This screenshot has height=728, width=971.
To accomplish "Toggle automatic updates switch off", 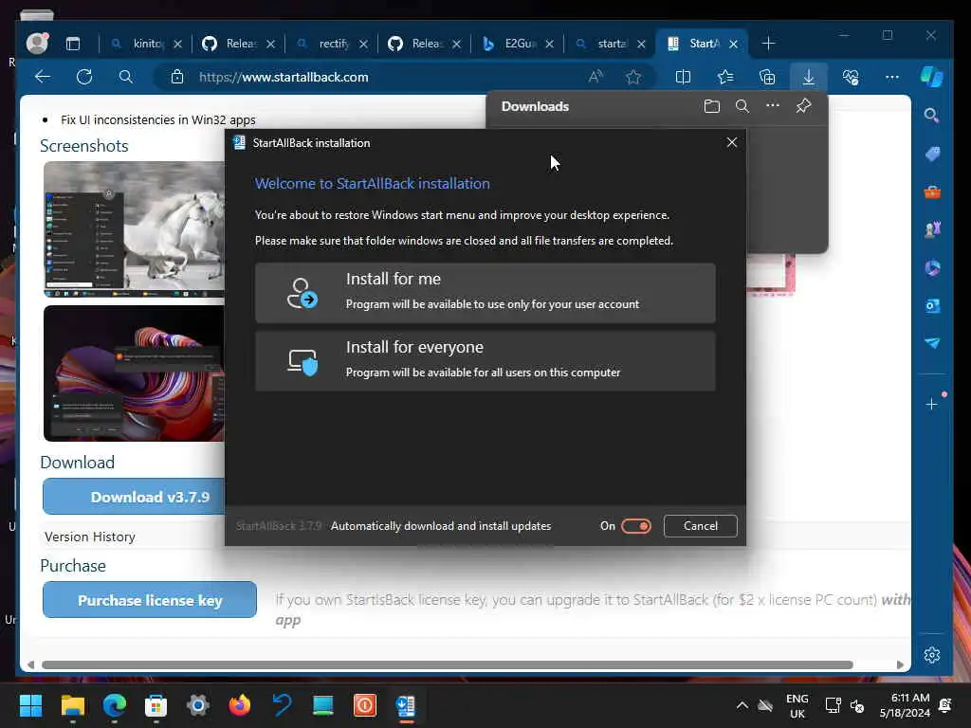I will point(636,525).
